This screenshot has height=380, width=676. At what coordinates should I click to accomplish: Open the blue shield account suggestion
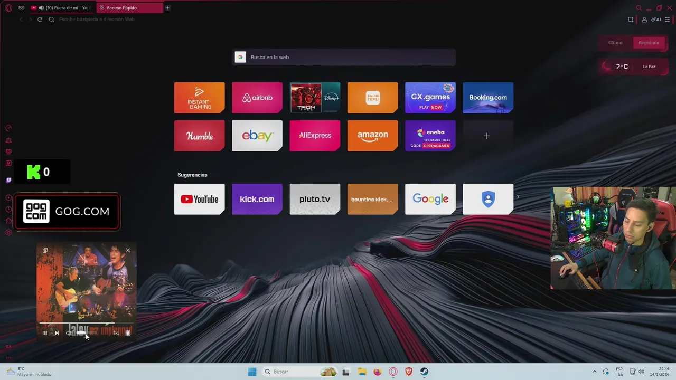point(488,199)
